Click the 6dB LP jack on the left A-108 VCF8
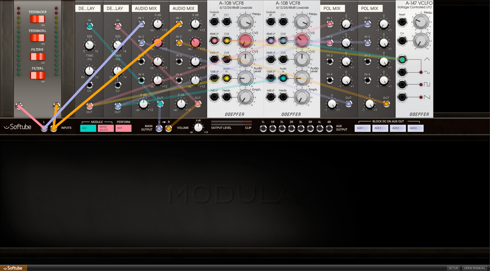This screenshot has height=271, width=490. click(214, 97)
